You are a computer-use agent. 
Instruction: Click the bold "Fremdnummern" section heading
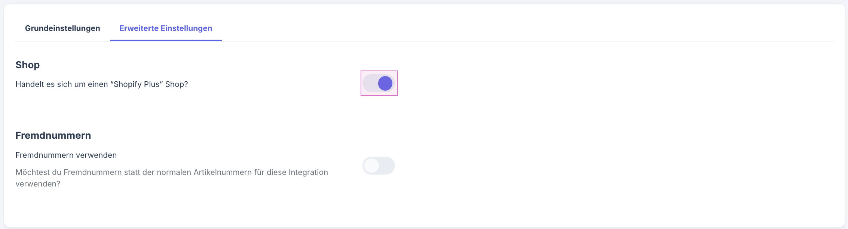[53, 135]
